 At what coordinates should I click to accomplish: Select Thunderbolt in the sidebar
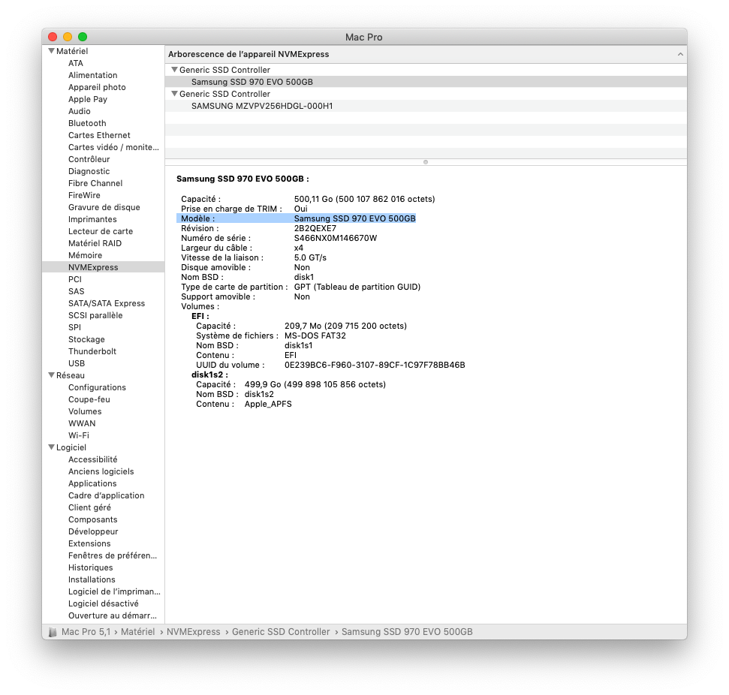pos(92,351)
